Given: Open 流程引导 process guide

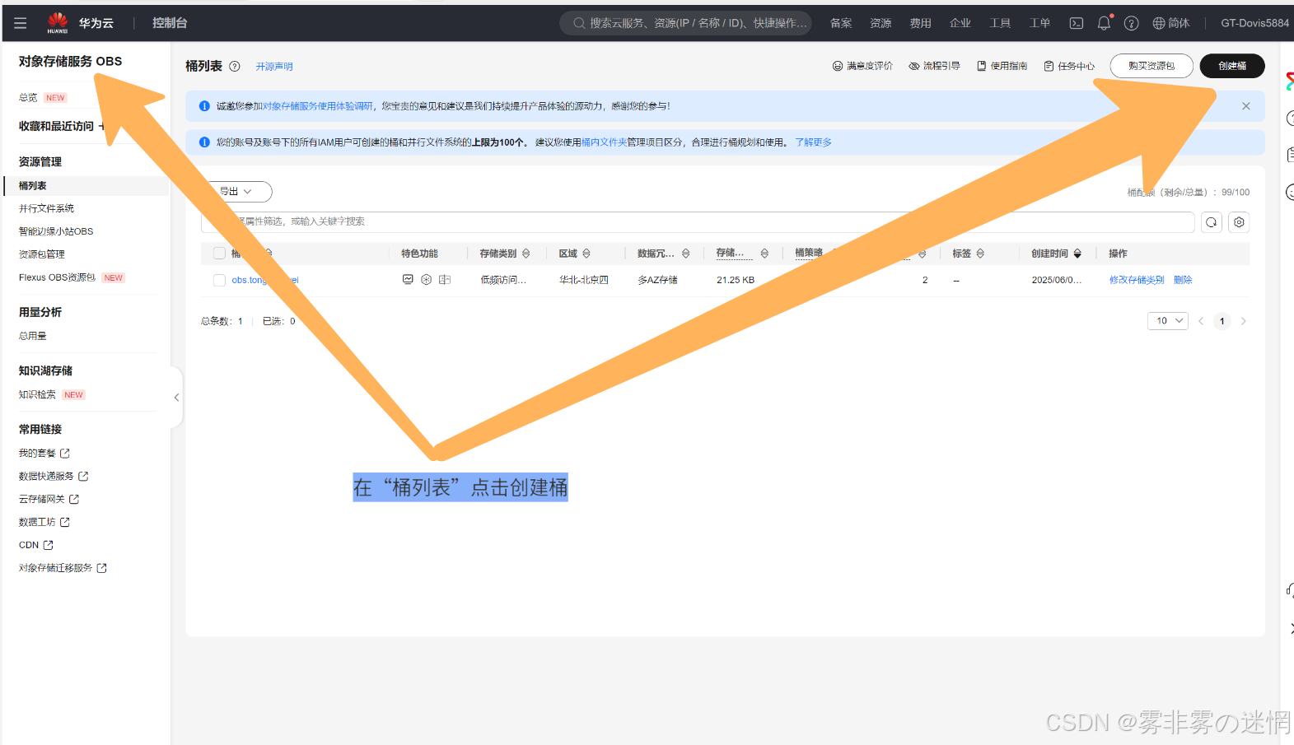Looking at the screenshot, I should (x=934, y=66).
